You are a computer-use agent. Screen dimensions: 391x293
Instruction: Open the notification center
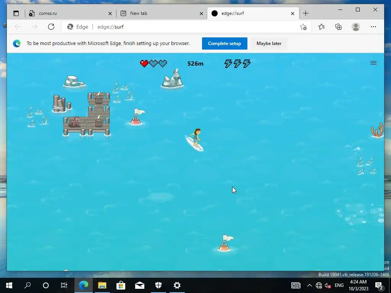[379, 285]
